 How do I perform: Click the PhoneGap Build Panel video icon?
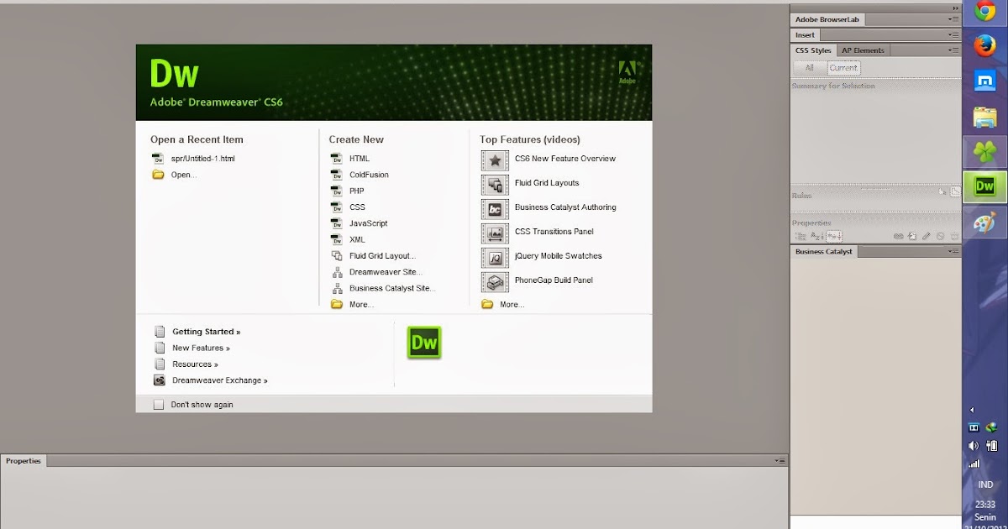click(x=496, y=281)
